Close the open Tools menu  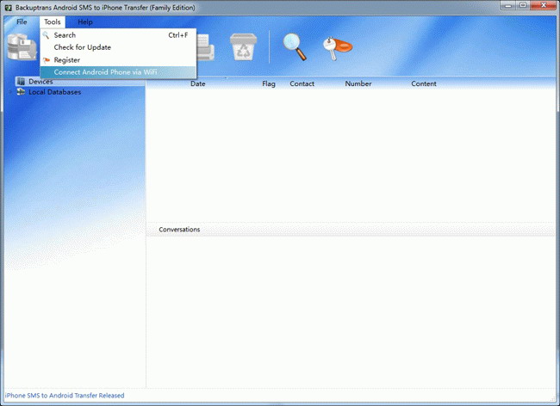(x=53, y=22)
